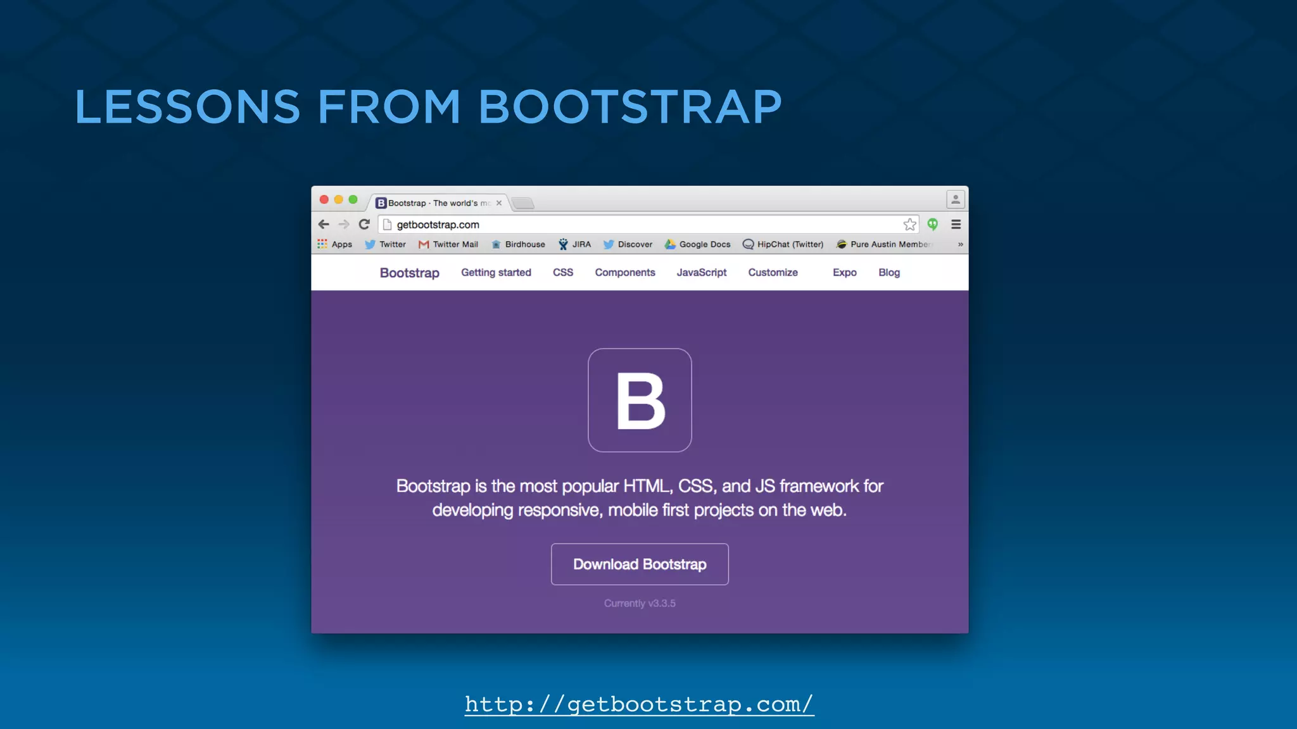Click the browser forward arrow

[344, 224]
